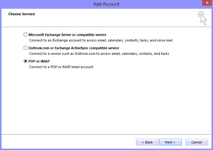This screenshot has width=213, height=150.
Task: Click the starburst cursor icon in header
Action: pos(202,18)
